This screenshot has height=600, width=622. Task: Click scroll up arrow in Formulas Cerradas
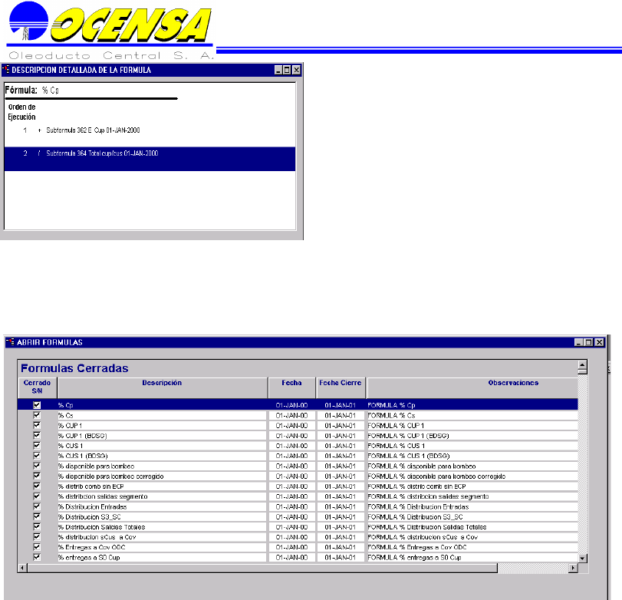pos(582,364)
